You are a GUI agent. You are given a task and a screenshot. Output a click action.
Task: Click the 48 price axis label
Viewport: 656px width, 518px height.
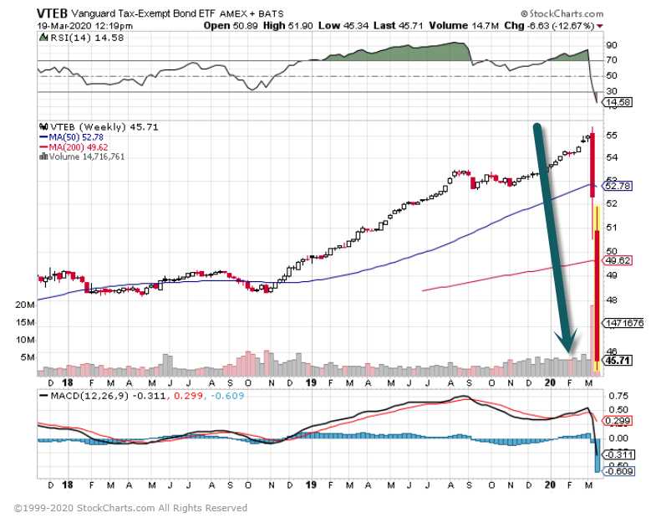[611, 300]
